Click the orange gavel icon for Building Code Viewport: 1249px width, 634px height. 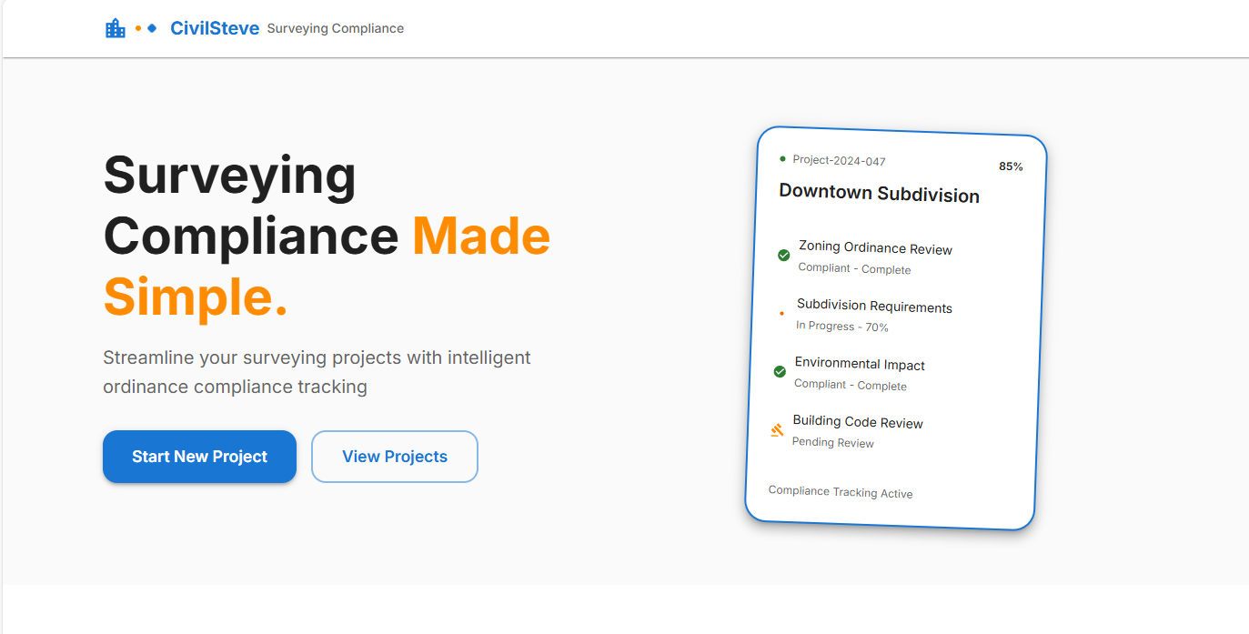(x=777, y=430)
